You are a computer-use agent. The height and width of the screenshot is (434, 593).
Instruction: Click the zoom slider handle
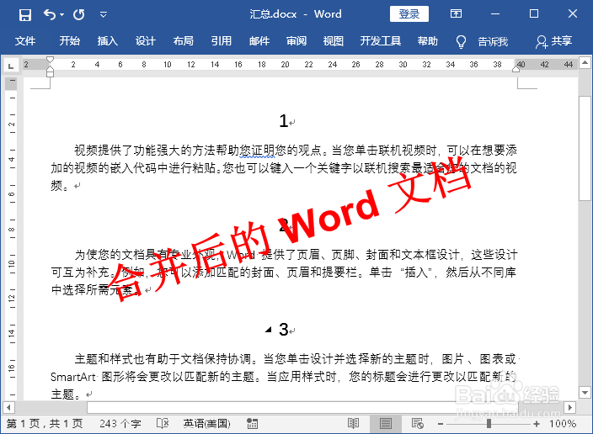[x=489, y=424]
